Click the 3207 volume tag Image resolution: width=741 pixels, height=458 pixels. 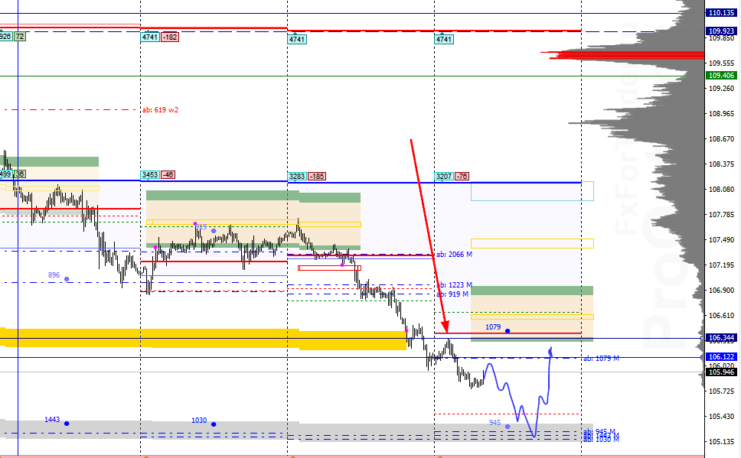point(444,177)
